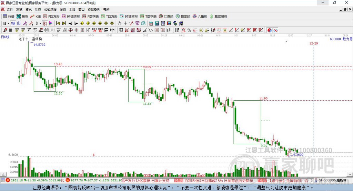Select the red pencil drawing tool
Image resolution: width=353 pixels, height=191 pixels.
[x=5, y=30]
